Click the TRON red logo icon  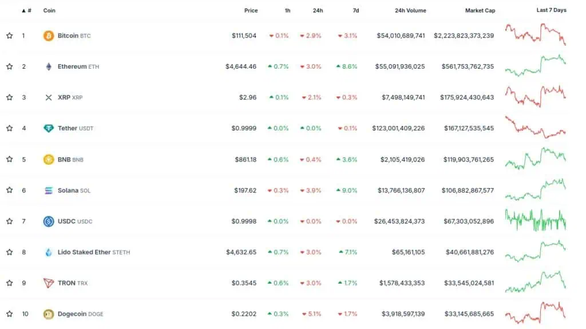(49, 283)
